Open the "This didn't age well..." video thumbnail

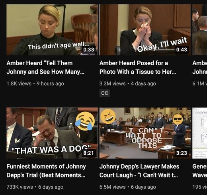pos(52,30)
